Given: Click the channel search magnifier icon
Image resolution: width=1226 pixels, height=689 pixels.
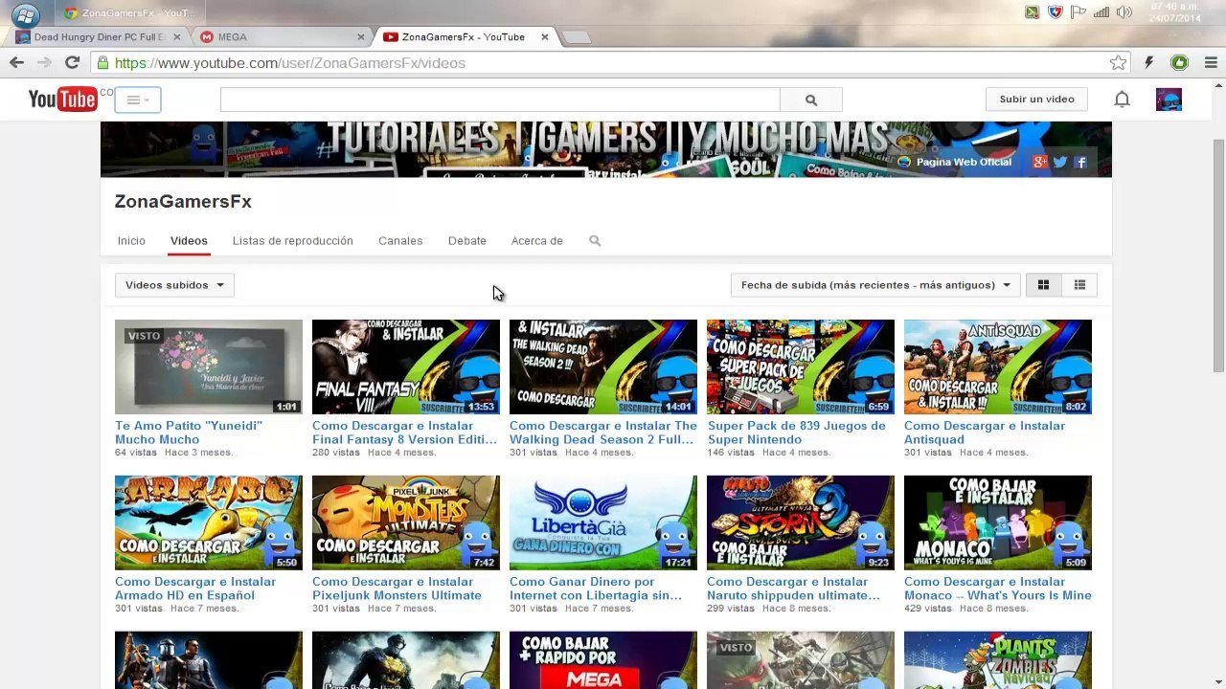Looking at the screenshot, I should (595, 241).
